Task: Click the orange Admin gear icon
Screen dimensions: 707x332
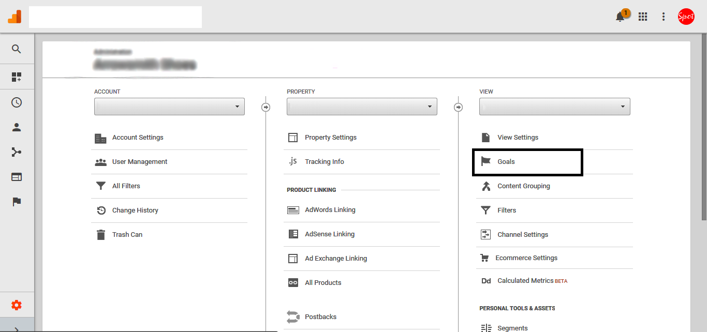Action: (x=17, y=305)
